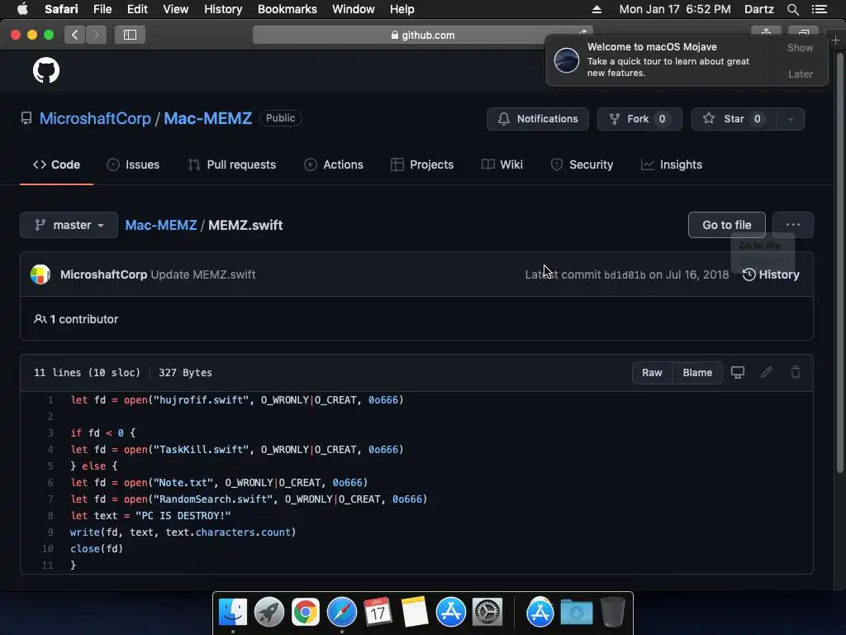Viewport: 846px width, 635px height.
Task: Open Safari compass in Dock
Action: tap(342, 613)
